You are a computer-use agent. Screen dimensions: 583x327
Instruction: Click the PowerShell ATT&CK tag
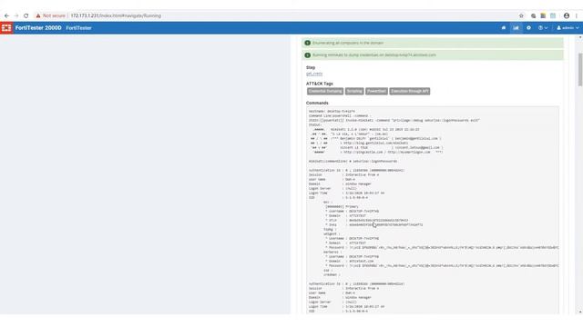click(376, 91)
